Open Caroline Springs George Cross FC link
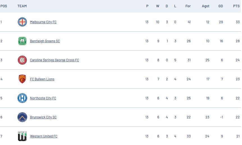242x145 pixels. [x=54, y=60]
